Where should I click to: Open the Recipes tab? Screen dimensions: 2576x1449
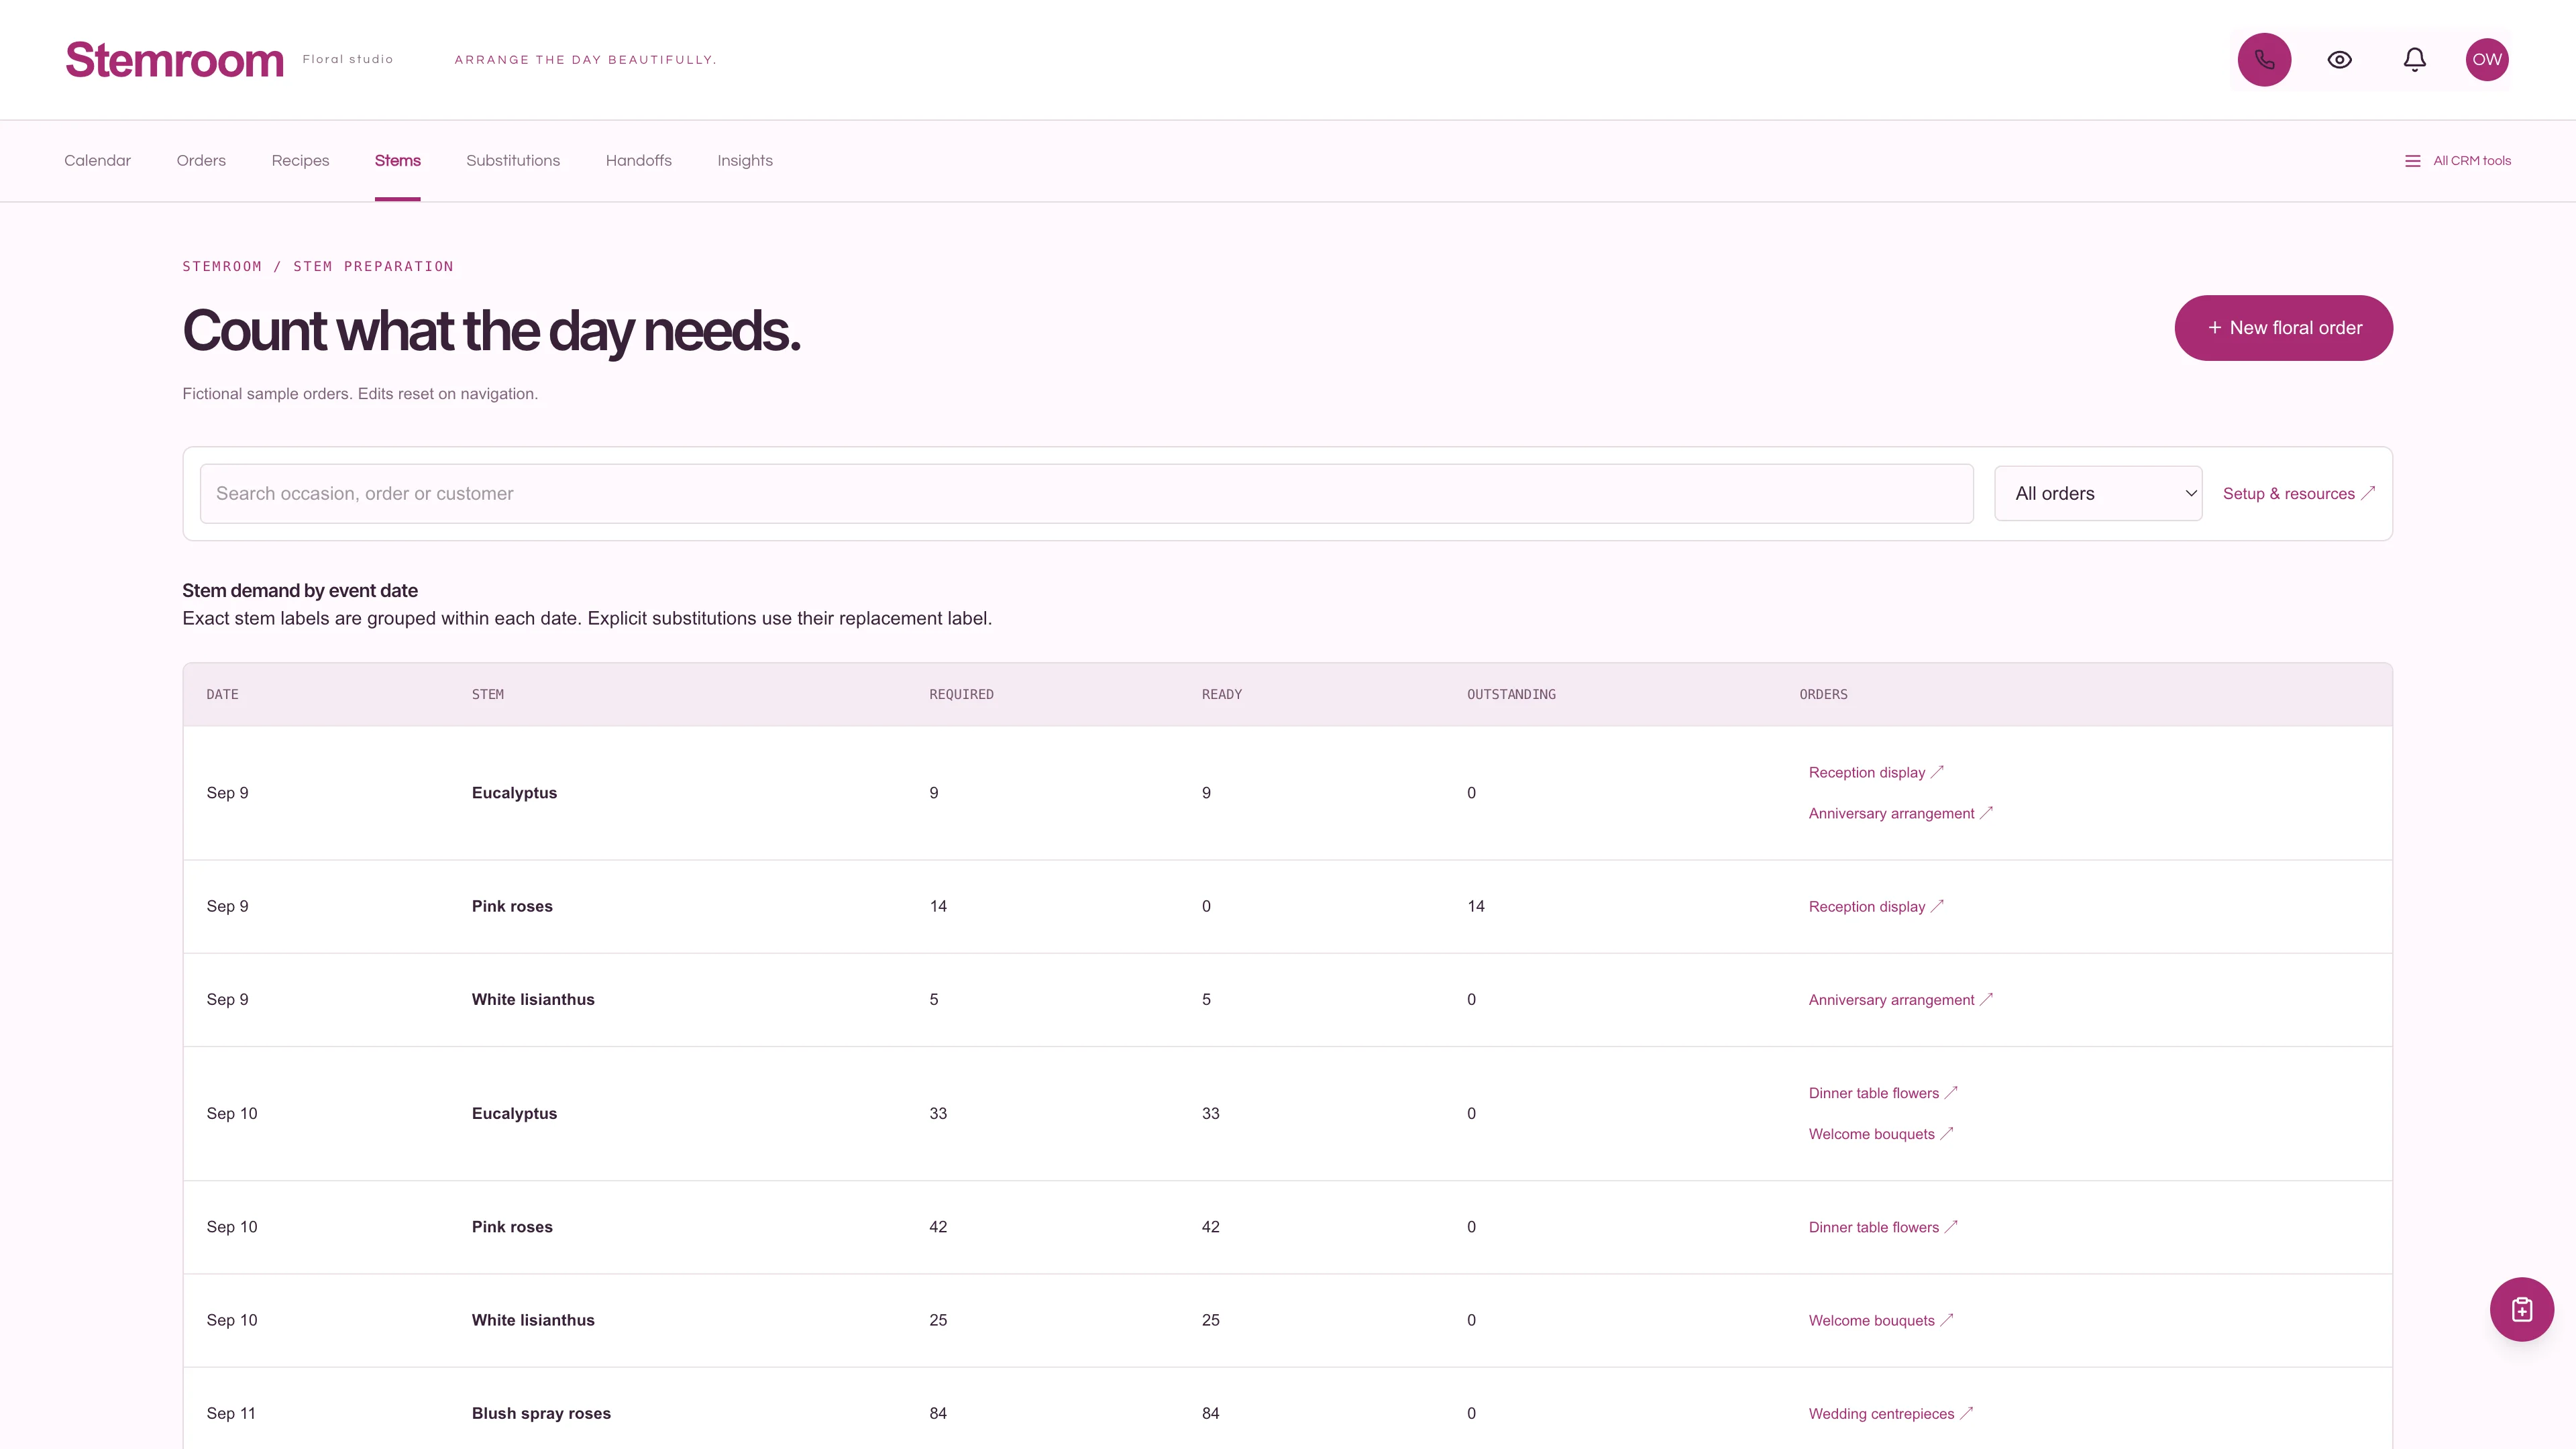(x=300, y=161)
